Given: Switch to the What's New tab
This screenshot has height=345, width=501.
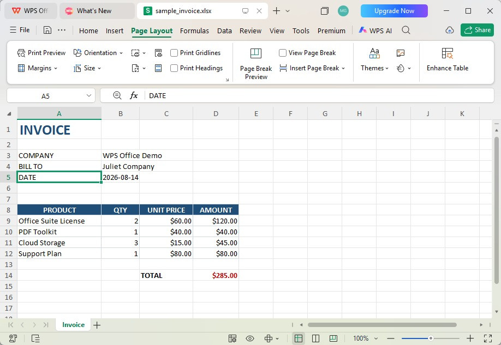Looking at the screenshot, I should (97, 11).
